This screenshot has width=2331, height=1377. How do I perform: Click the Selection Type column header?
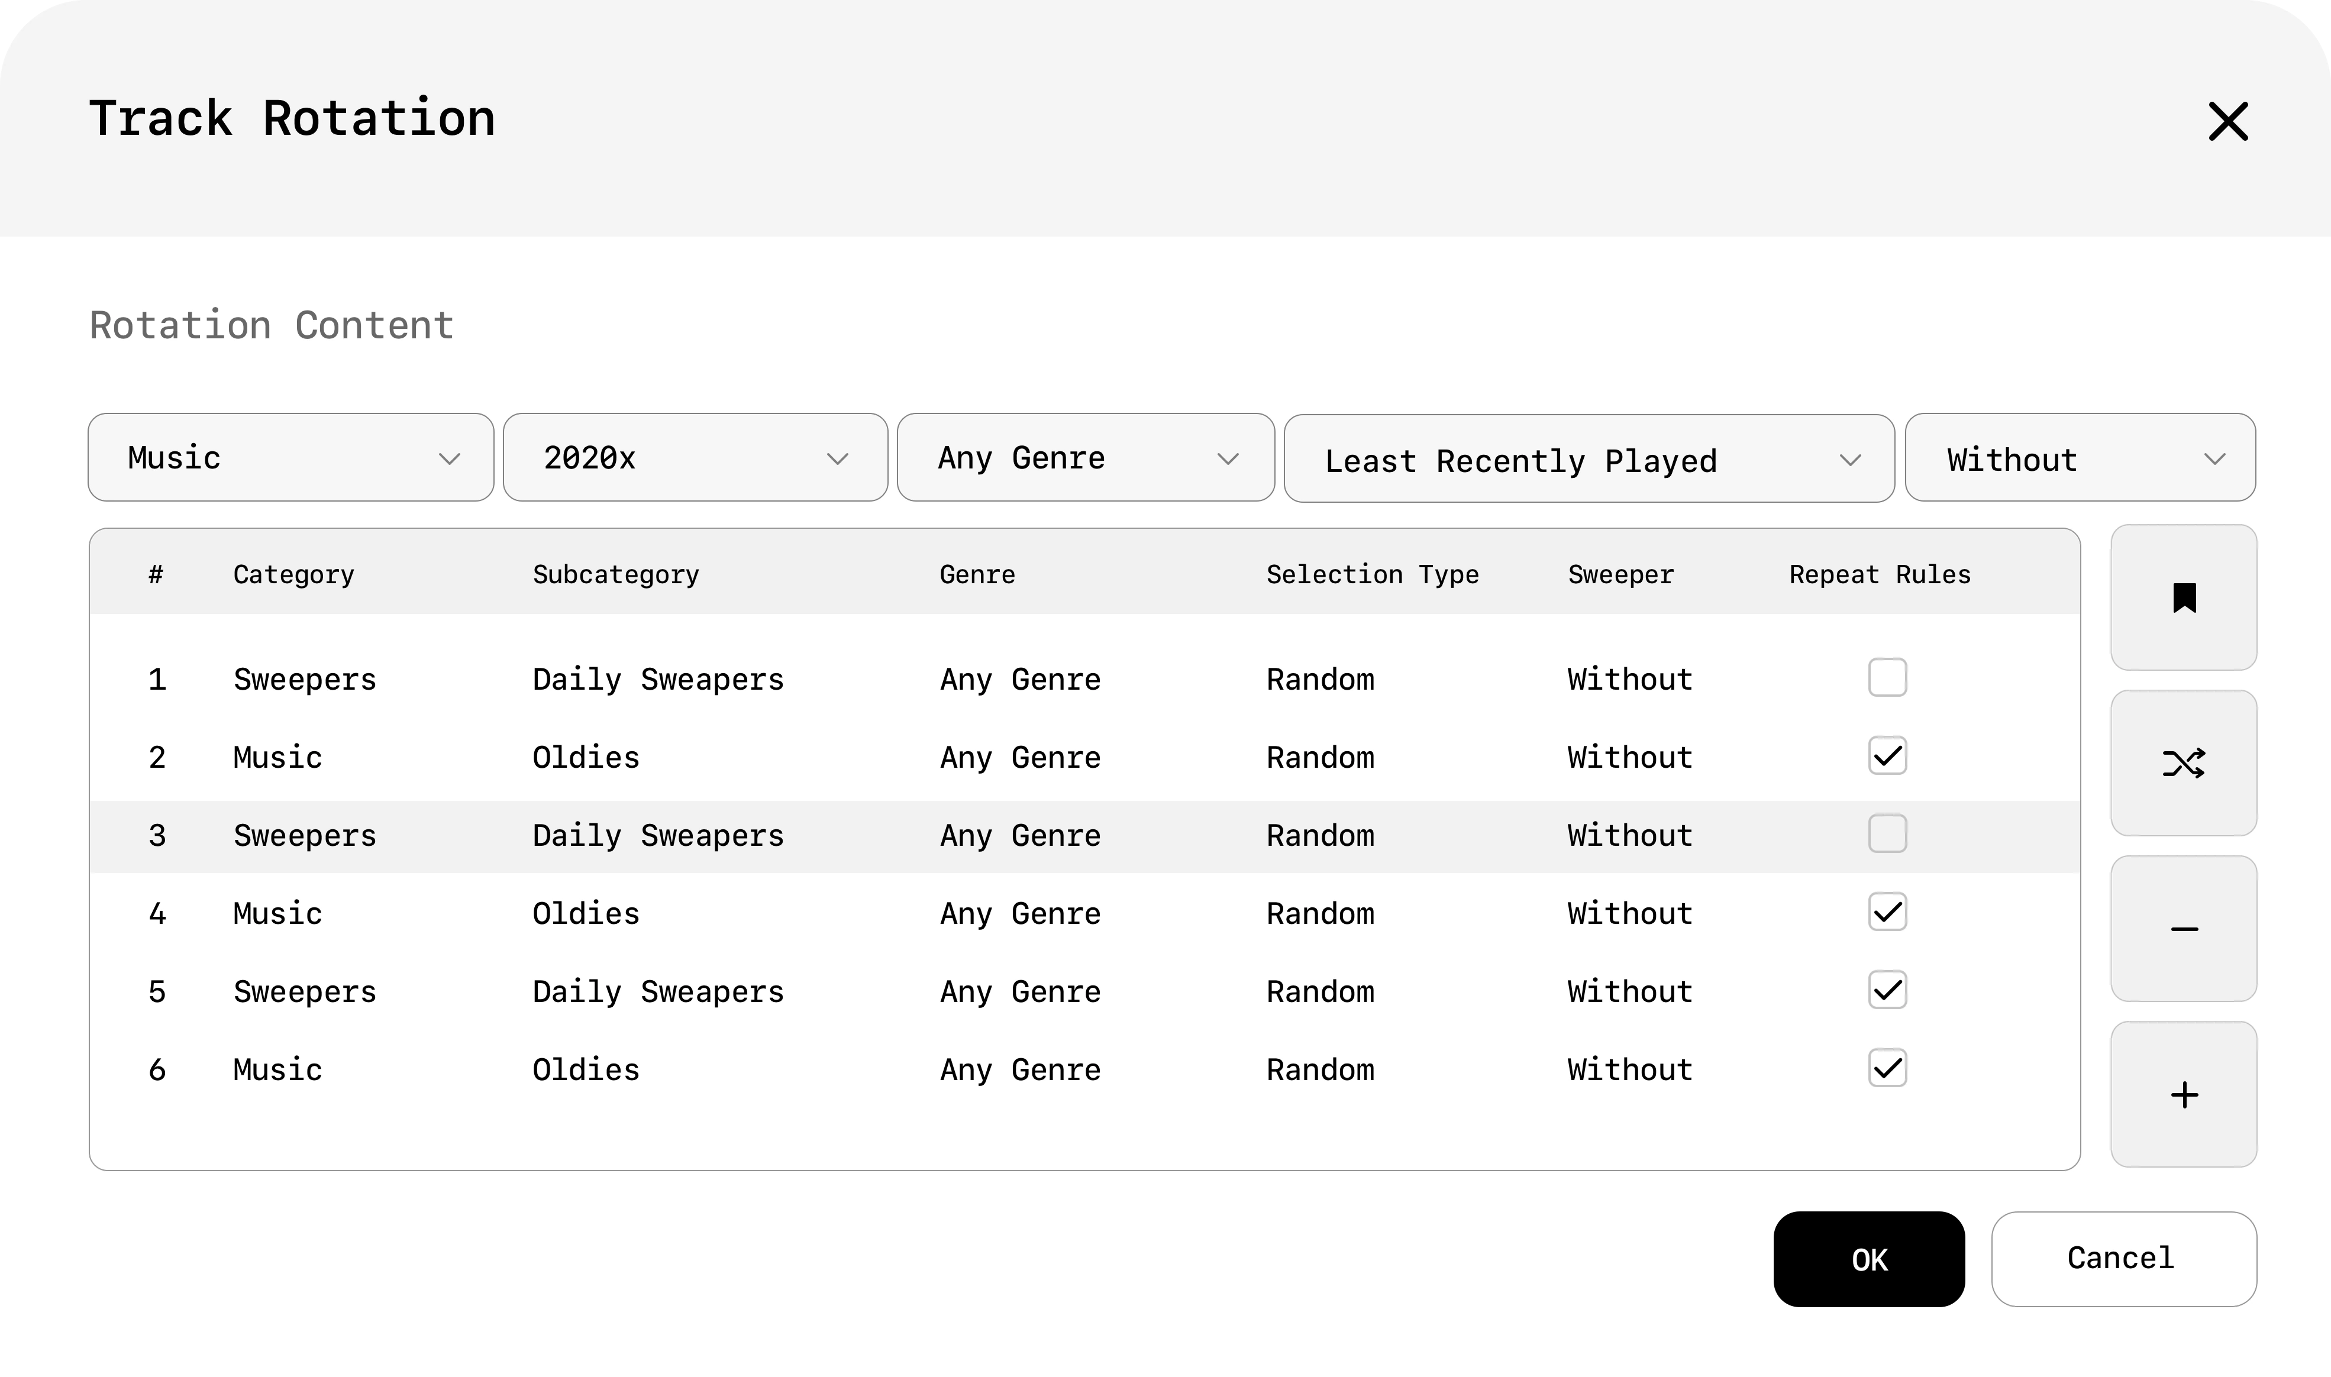tap(1373, 574)
